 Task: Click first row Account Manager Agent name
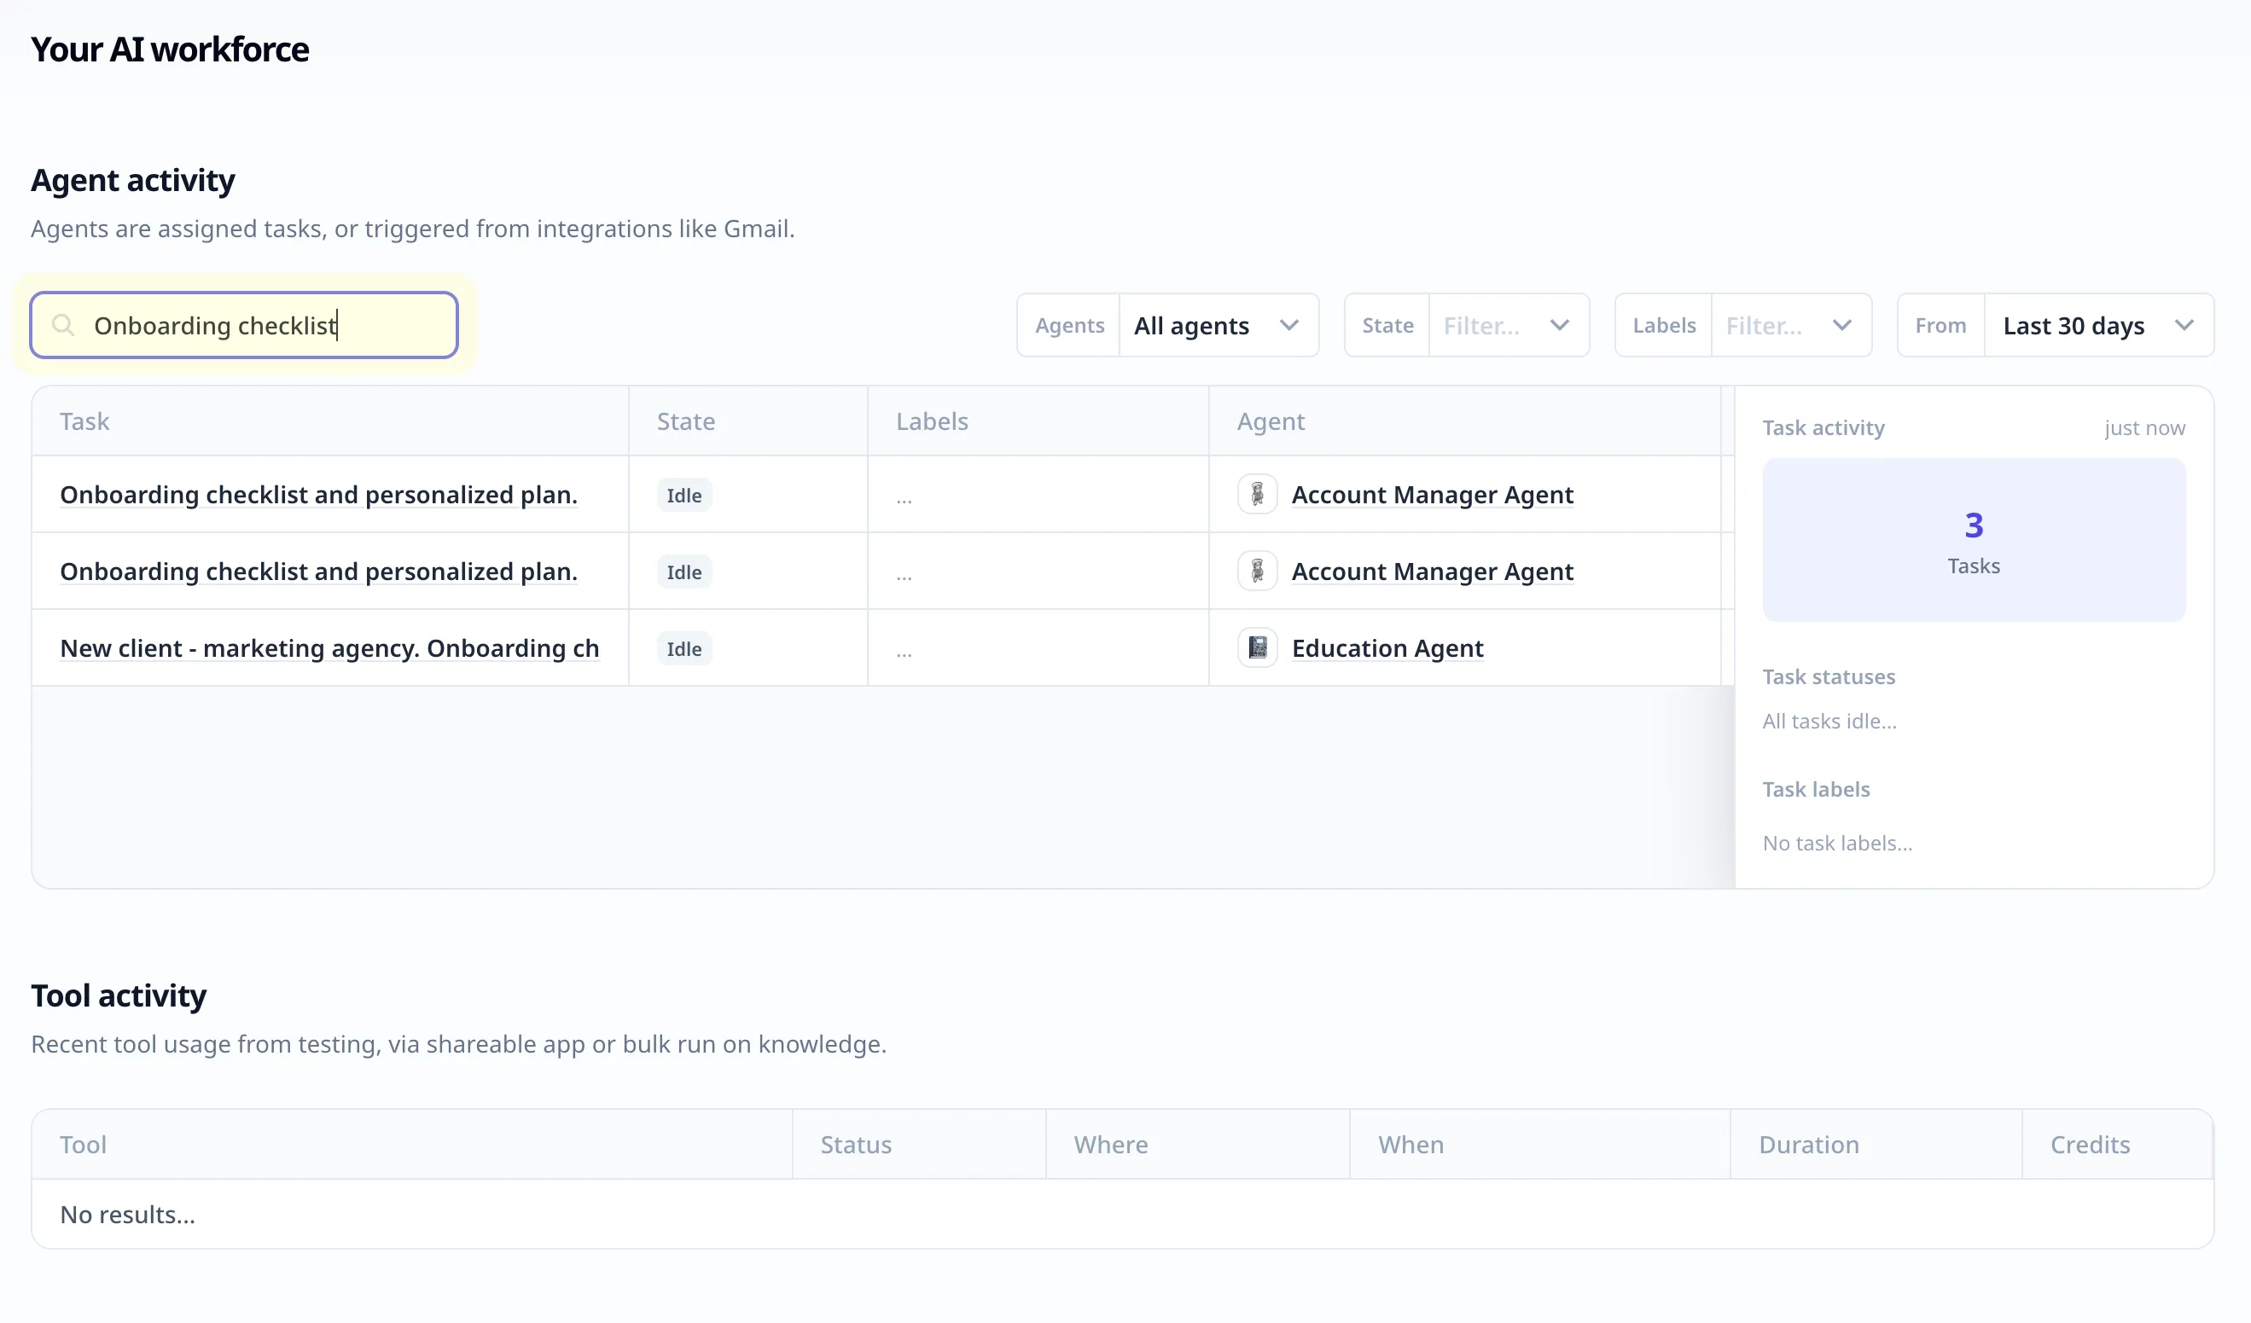coord(1432,494)
